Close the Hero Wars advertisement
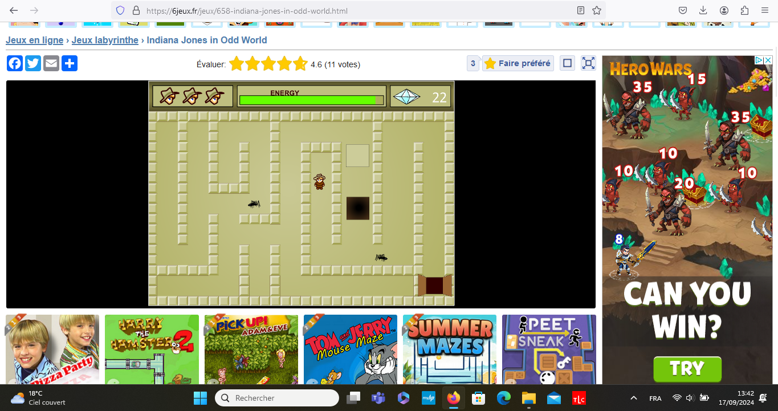Image resolution: width=778 pixels, height=411 pixels. (768, 60)
